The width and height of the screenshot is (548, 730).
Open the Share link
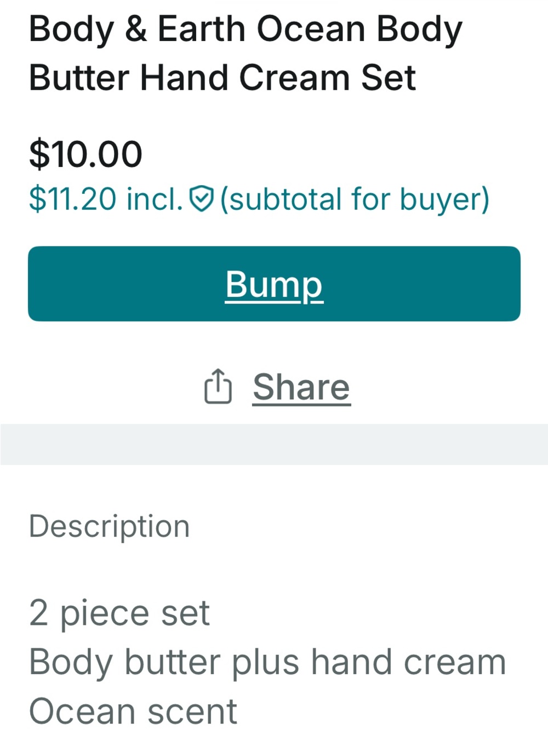point(301,387)
